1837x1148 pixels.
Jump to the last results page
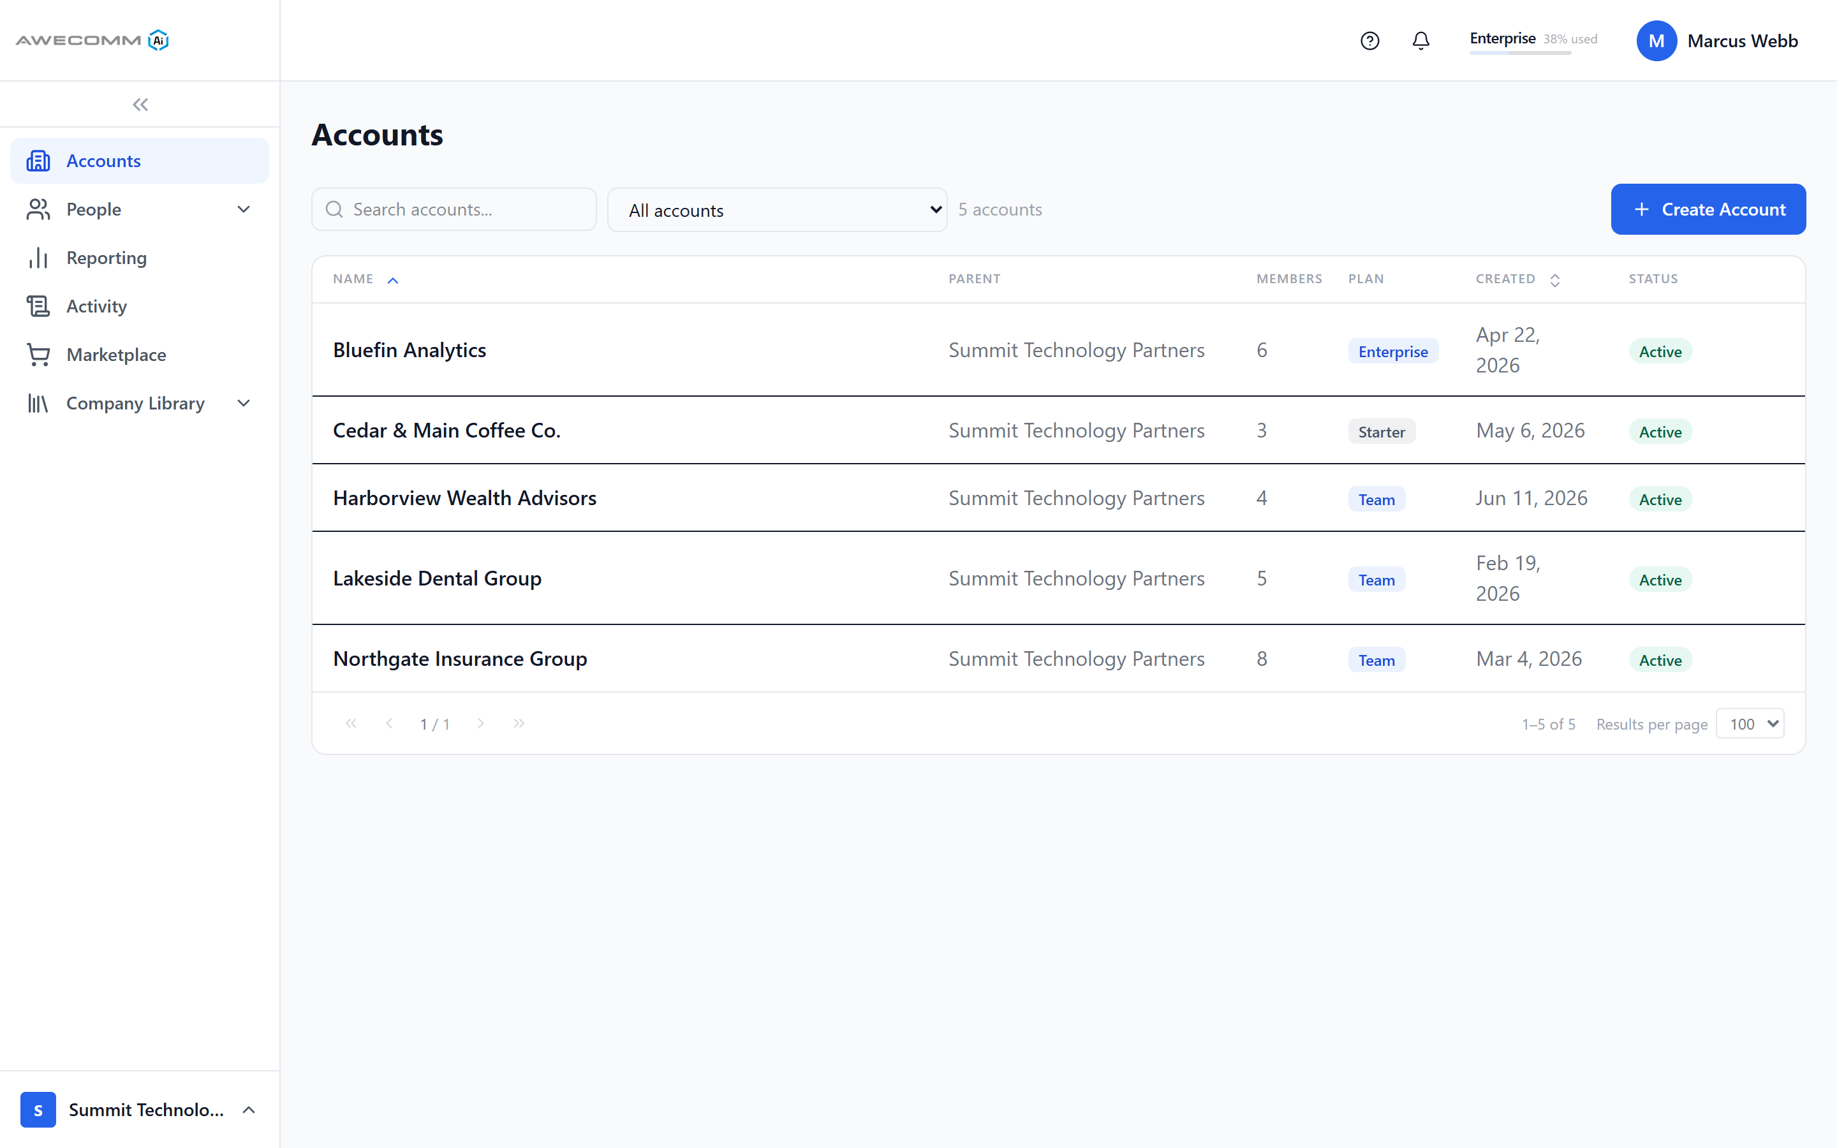coord(519,724)
